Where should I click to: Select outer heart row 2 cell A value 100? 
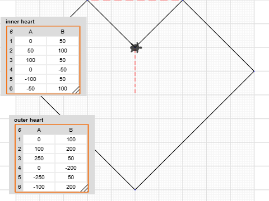point(39,149)
